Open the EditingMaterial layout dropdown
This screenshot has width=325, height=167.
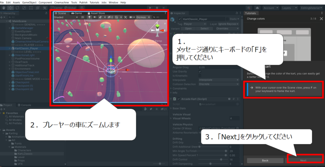click(x=312, y=8)
